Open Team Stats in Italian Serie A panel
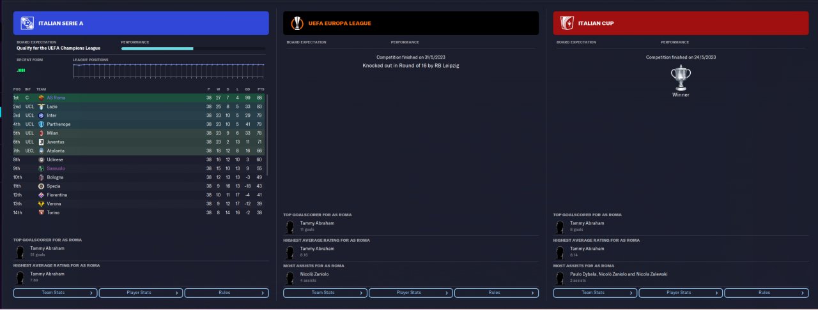The width and height of the screenshot is (818, 310). 55,293
